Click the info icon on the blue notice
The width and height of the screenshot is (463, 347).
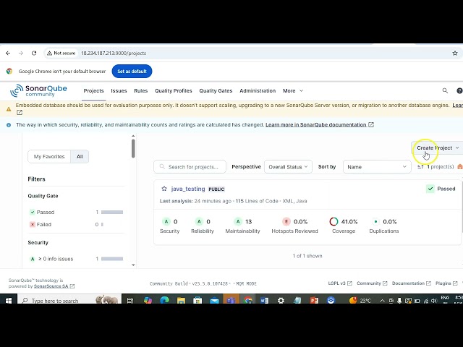[9, 125]
